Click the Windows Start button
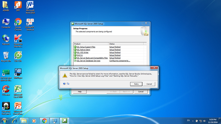Screen dimensions: 221x124 click(x=4, y=121)
